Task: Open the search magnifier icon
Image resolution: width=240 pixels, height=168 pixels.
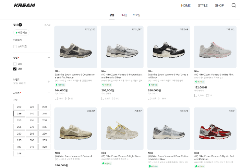Action: coord(233,5)
